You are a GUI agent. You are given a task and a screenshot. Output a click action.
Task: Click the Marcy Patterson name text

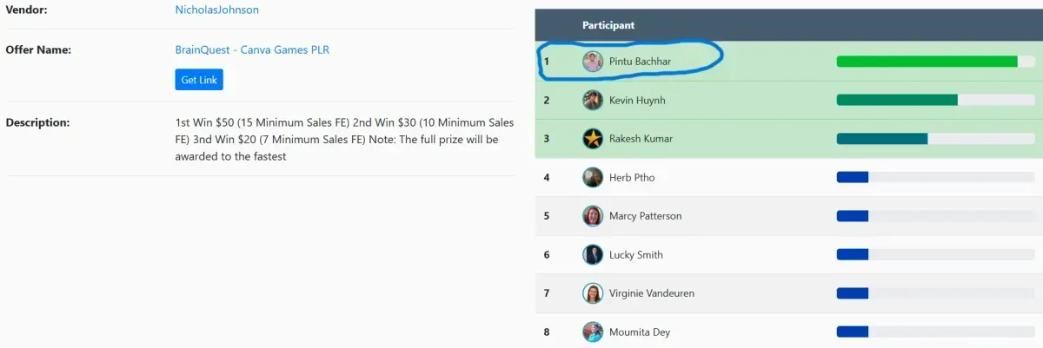coord(646,216)
